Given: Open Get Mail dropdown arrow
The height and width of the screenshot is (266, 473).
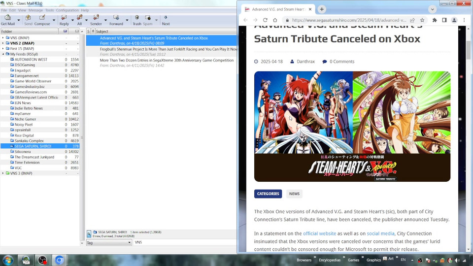Looking at the screenshot, I should click(19, 20).
